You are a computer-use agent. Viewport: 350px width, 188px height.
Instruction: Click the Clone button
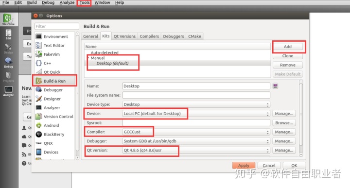(x=288, y=56)
